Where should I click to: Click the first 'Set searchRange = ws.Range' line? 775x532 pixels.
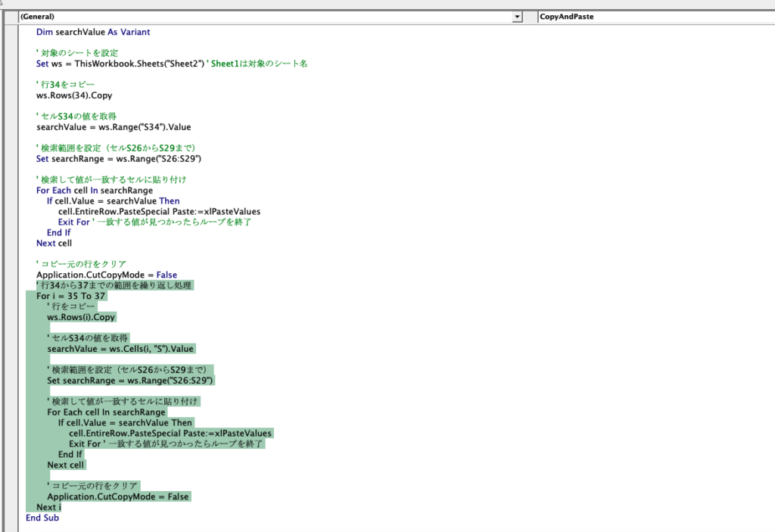click(x=118, y=160)
